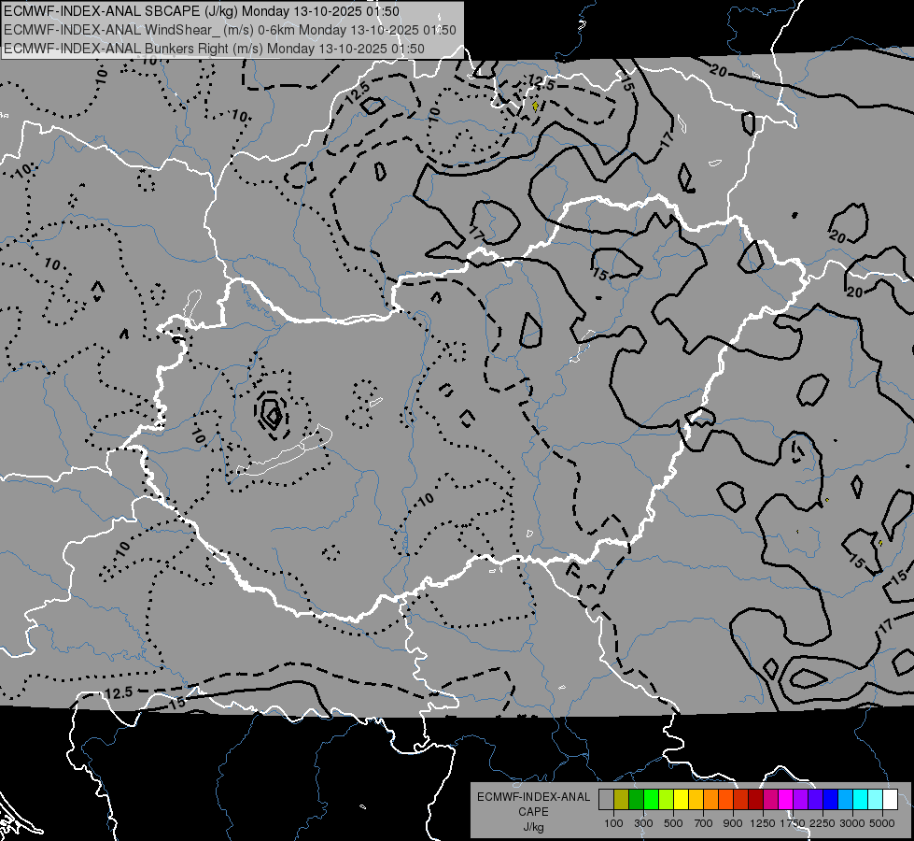Pick the dark red swatch left of the 1250 tick

tap(755, 800)
